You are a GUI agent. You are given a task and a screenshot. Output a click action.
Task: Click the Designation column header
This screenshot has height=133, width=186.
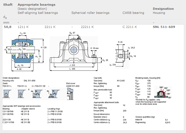tap(163, 9)
